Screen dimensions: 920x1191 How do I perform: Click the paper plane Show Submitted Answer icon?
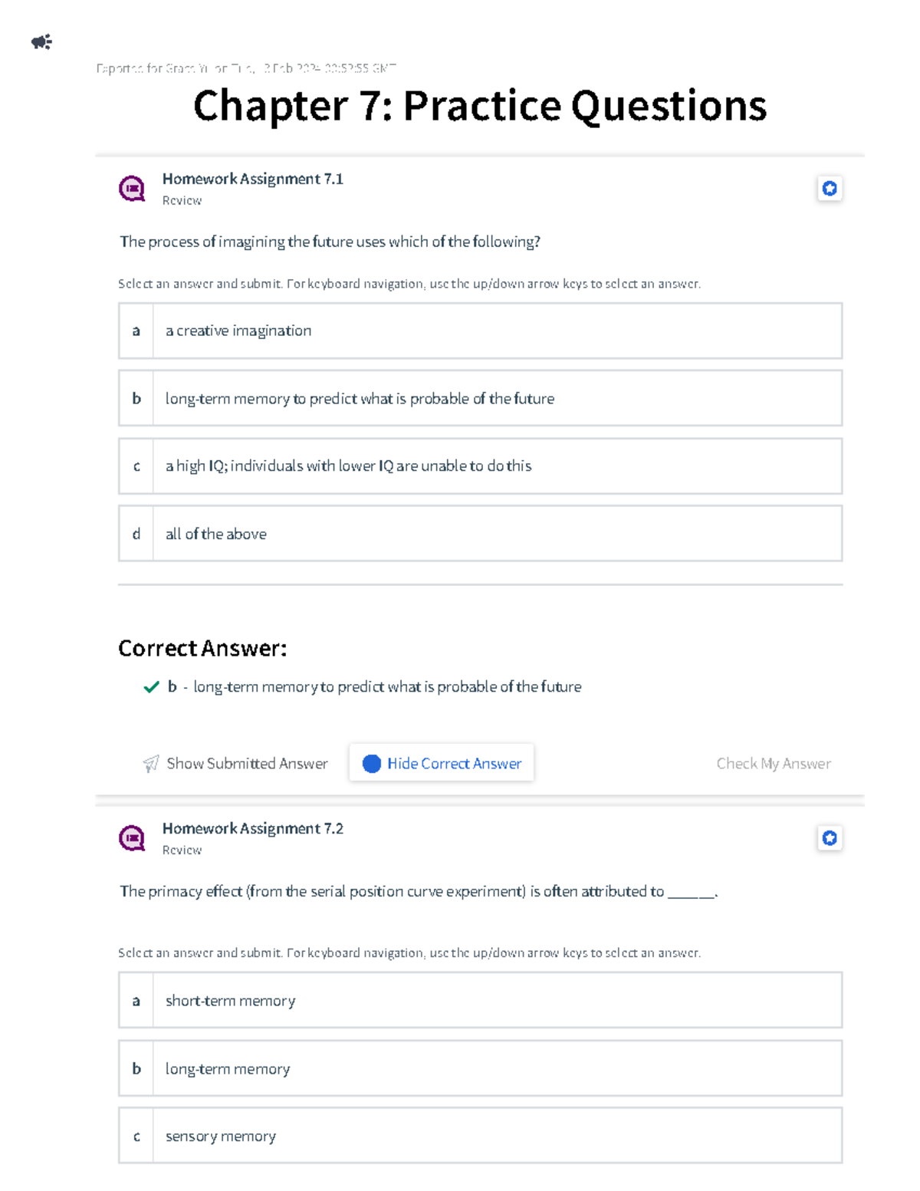[x=151, y=763]
